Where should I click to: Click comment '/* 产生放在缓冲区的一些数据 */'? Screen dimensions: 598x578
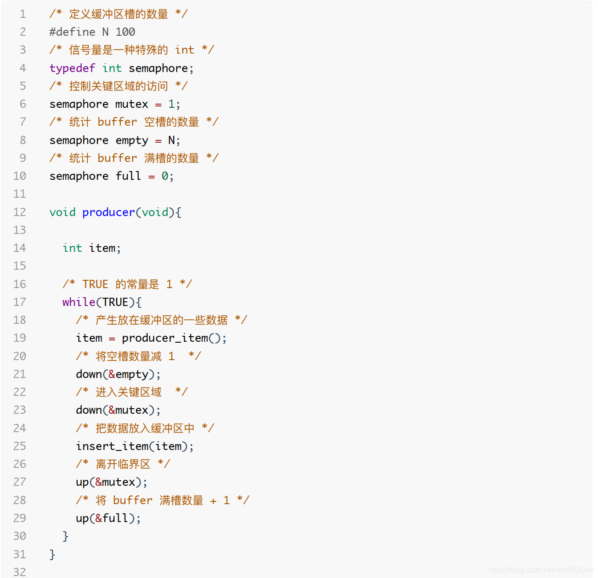tap(162, 320)
